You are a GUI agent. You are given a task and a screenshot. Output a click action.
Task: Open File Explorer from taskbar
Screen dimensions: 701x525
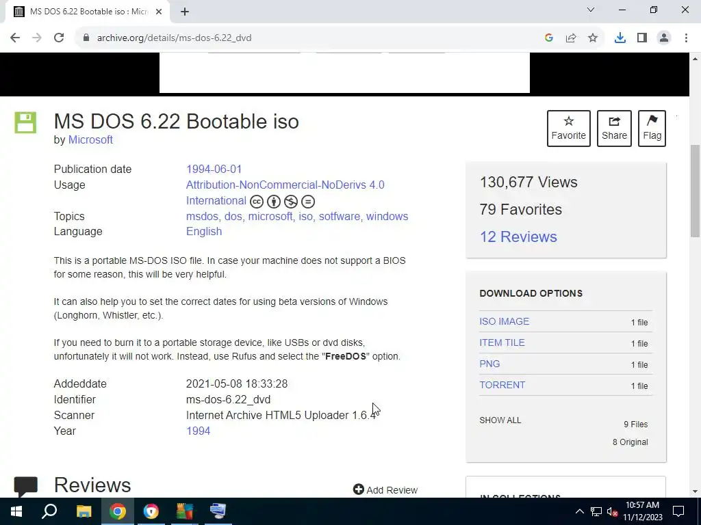click(x=84, y=511)
